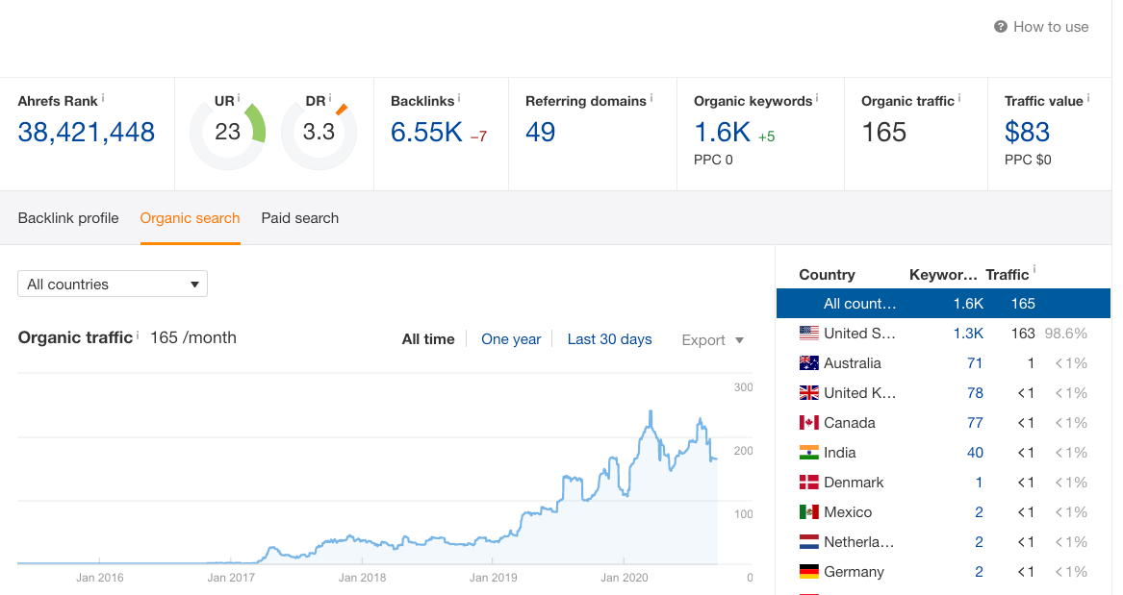
Task: Click Backlinks change indicator -7
Action: click(478, 136)
